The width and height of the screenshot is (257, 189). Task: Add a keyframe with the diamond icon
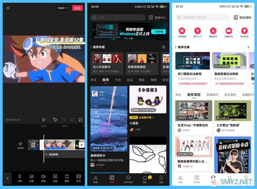pos(55,120)
